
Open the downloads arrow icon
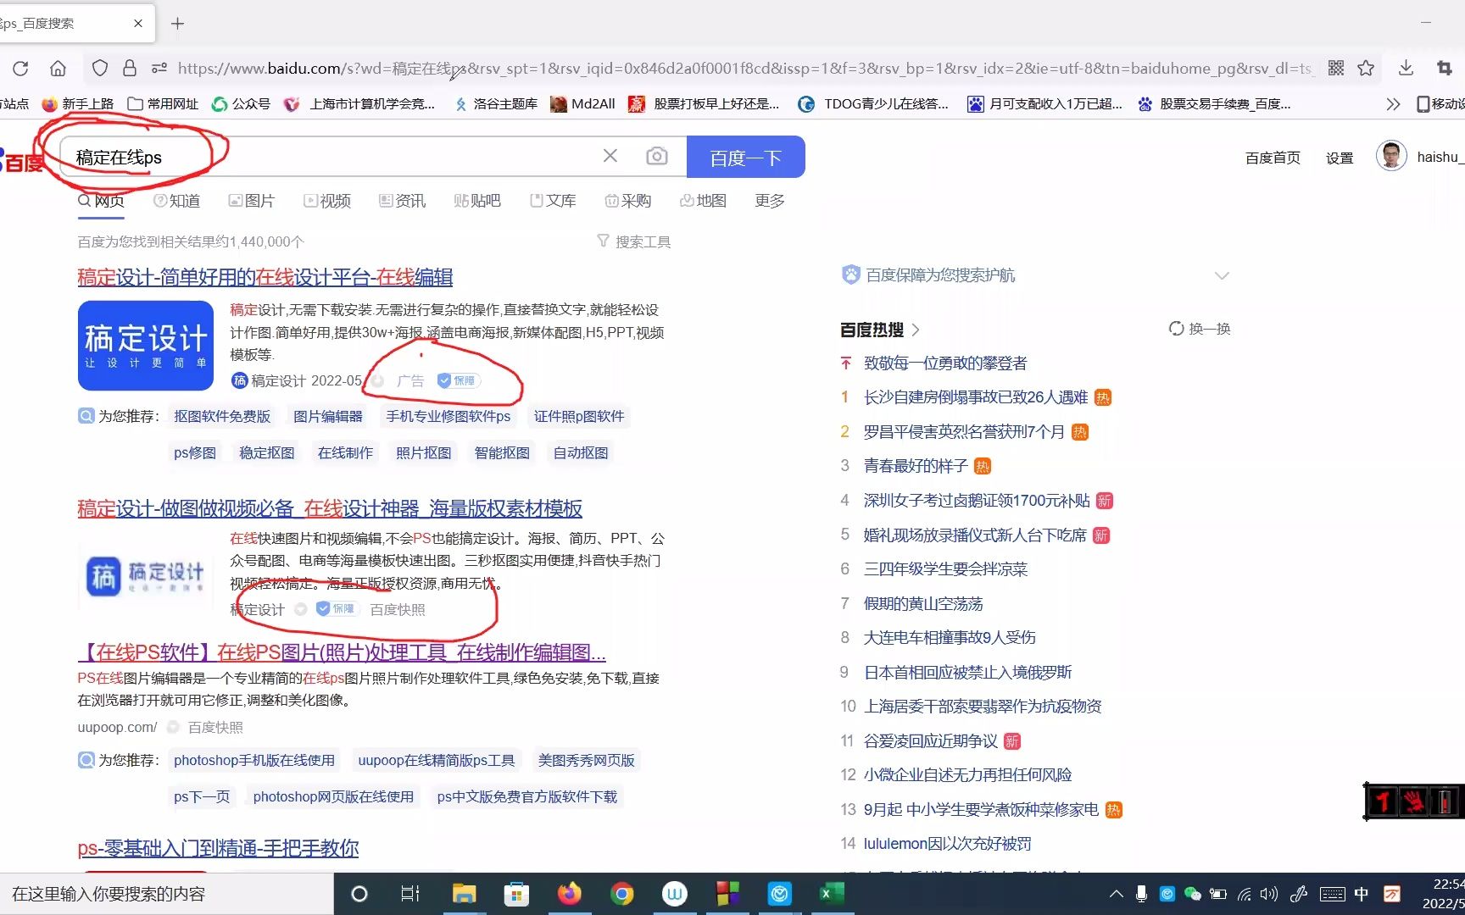point(1406,69)
